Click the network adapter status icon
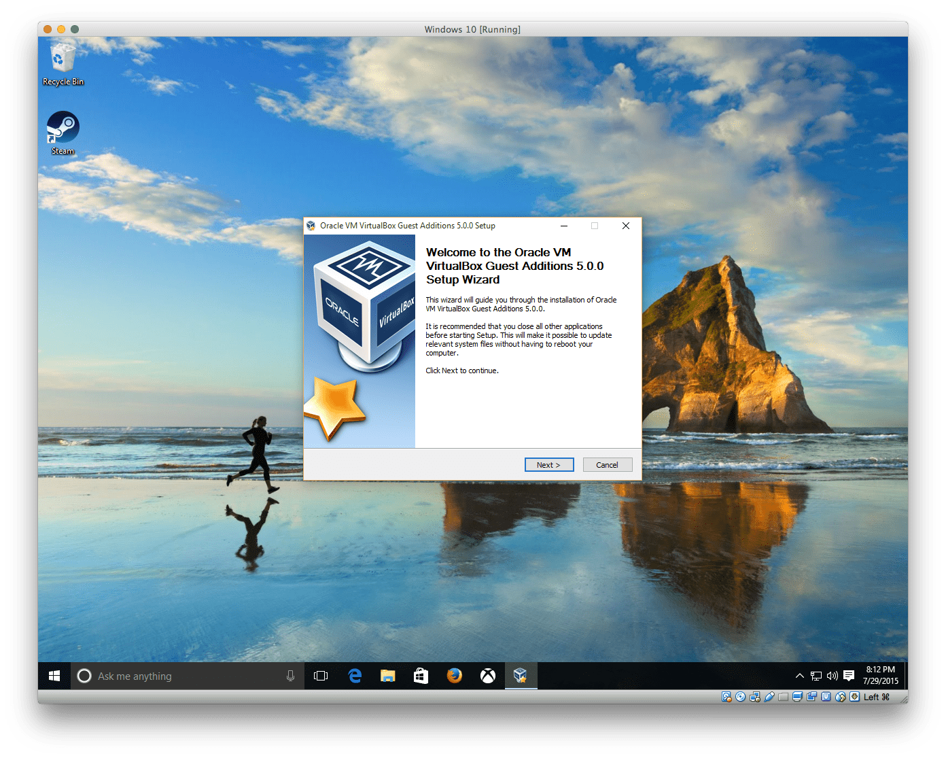 (754, 697)
